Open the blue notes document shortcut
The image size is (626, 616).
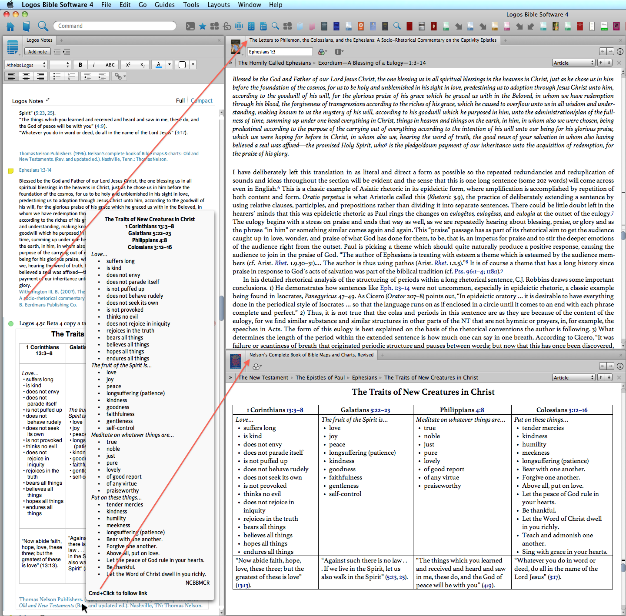coord(263,26)
